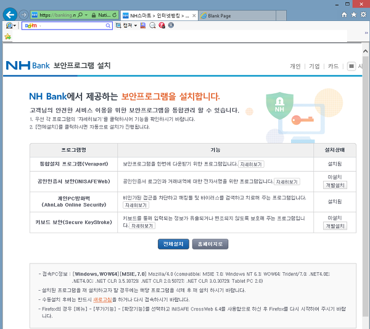The width and height of the screenshot is (370, 329).
Task: Click the add-to-favorites star icon
Action: point(8,36)
